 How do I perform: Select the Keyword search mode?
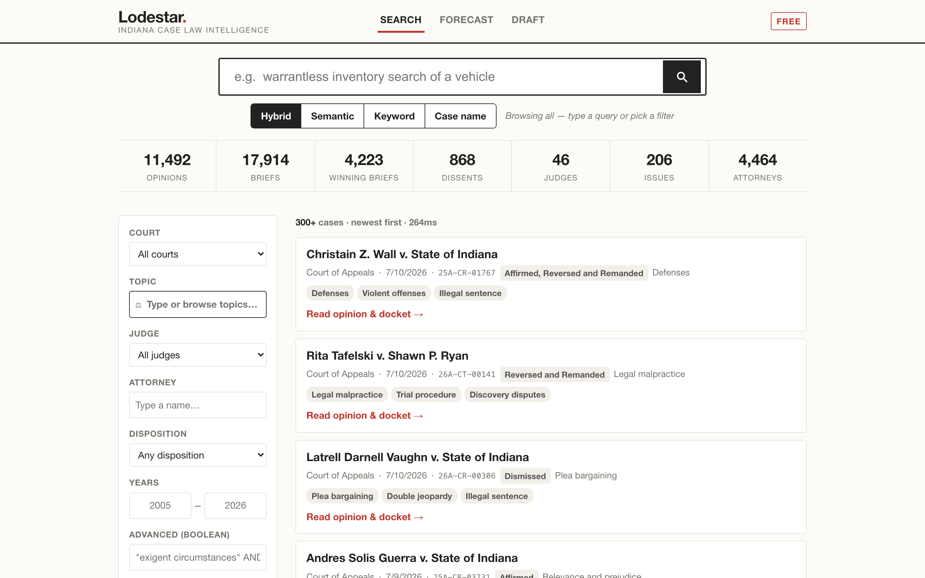click(x=394, y=116)
